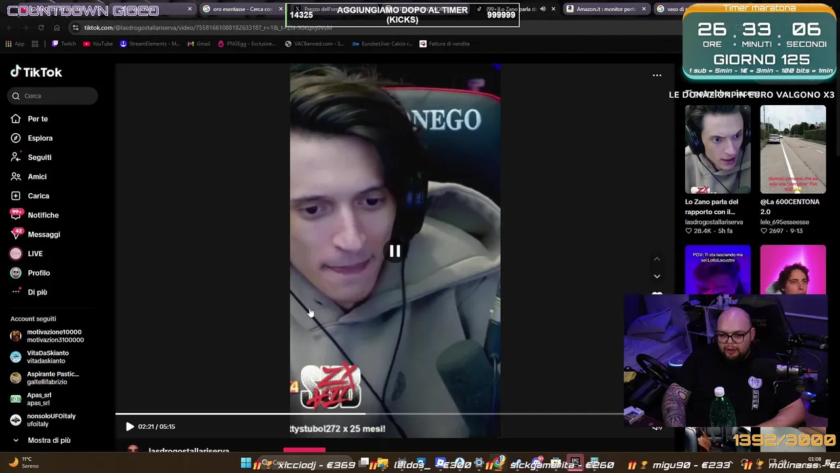The width and height of the screenshot is (840, 473).
Task: Open the PNGEgg bookmark
Action: 246,44
